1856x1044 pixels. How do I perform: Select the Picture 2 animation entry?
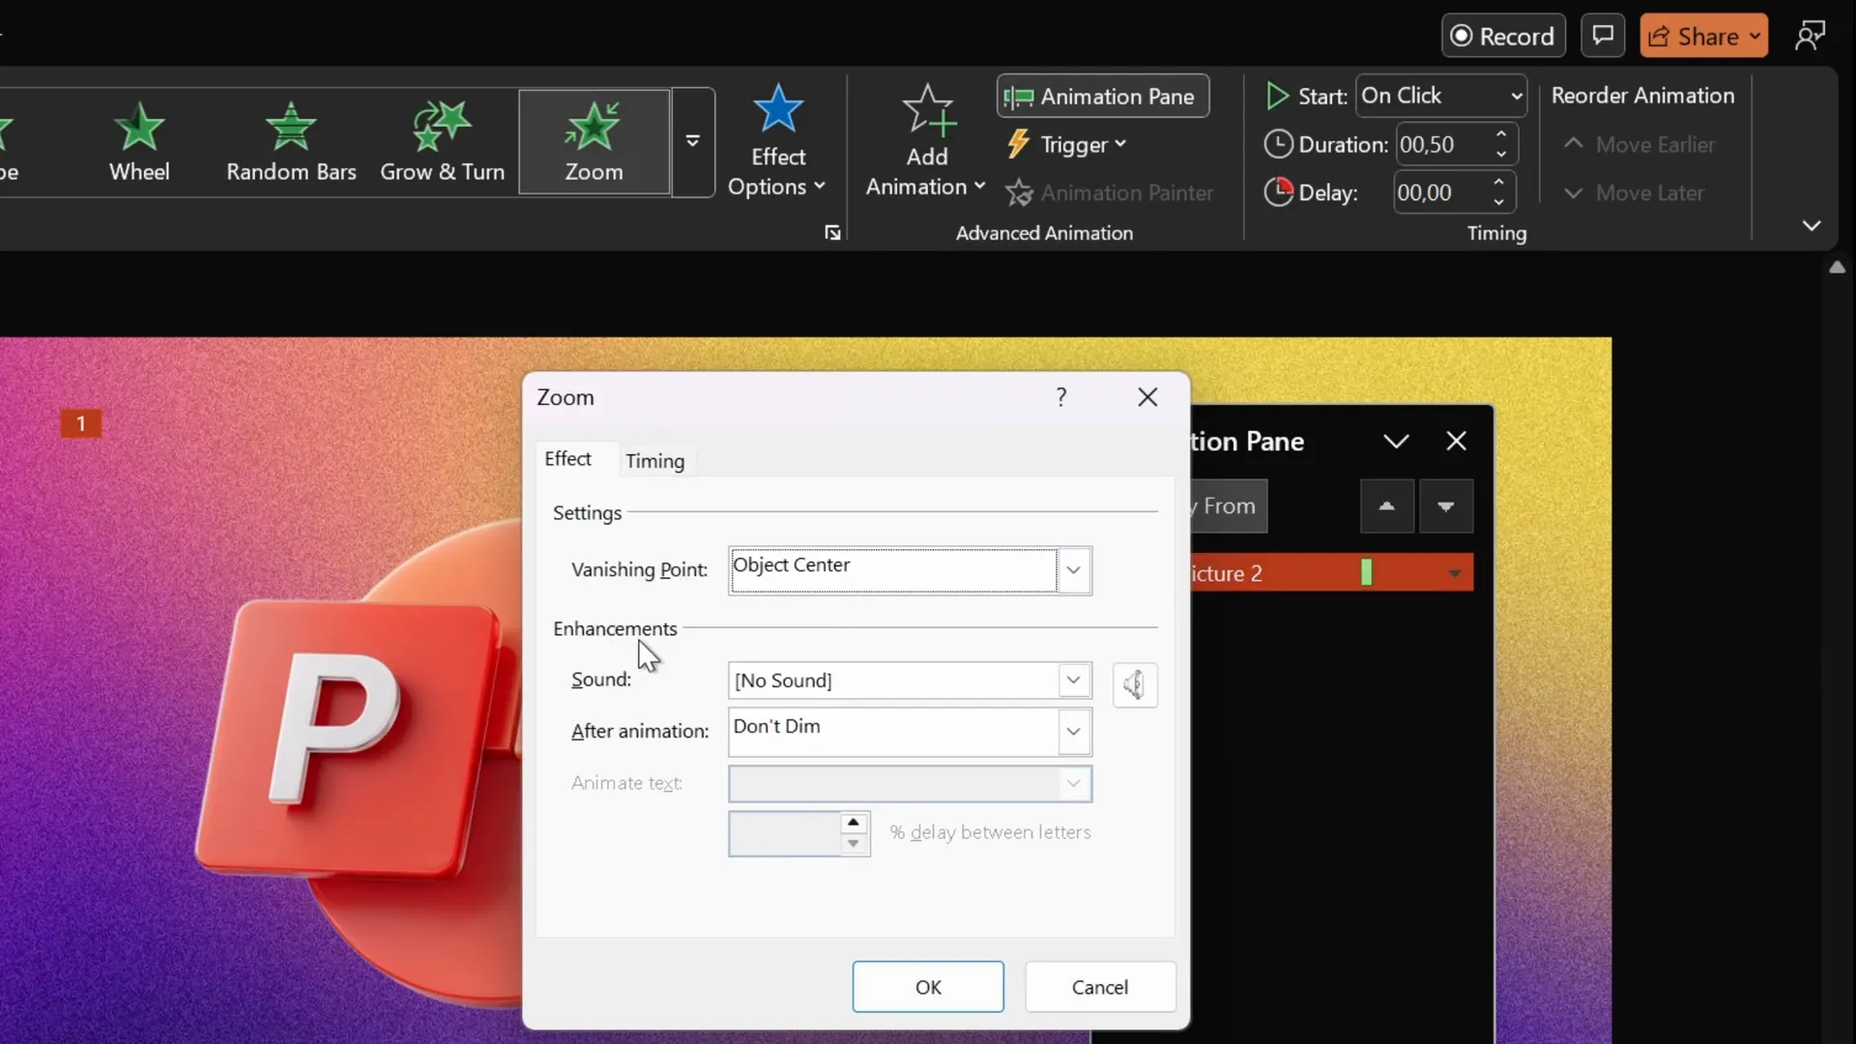(1332, 572)
